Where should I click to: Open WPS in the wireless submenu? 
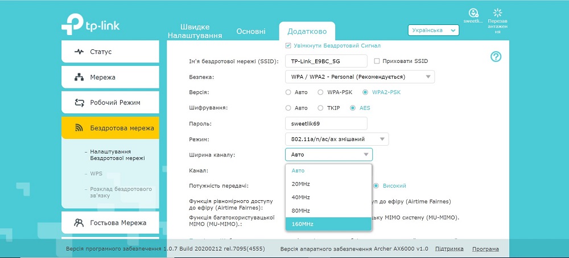(96, 174)
